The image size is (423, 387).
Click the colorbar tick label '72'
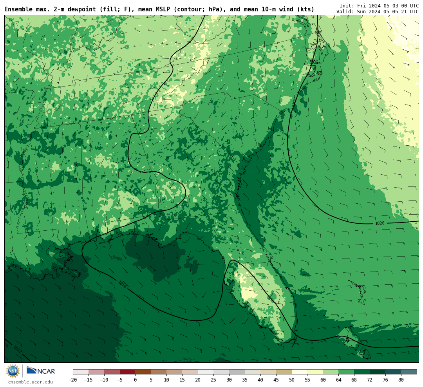[370, 380]
